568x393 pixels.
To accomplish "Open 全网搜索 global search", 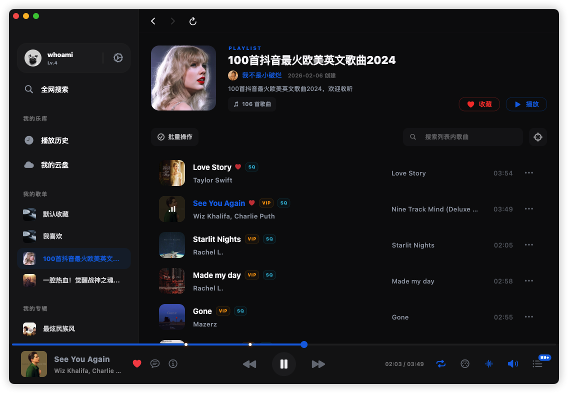I will (73, 89).
